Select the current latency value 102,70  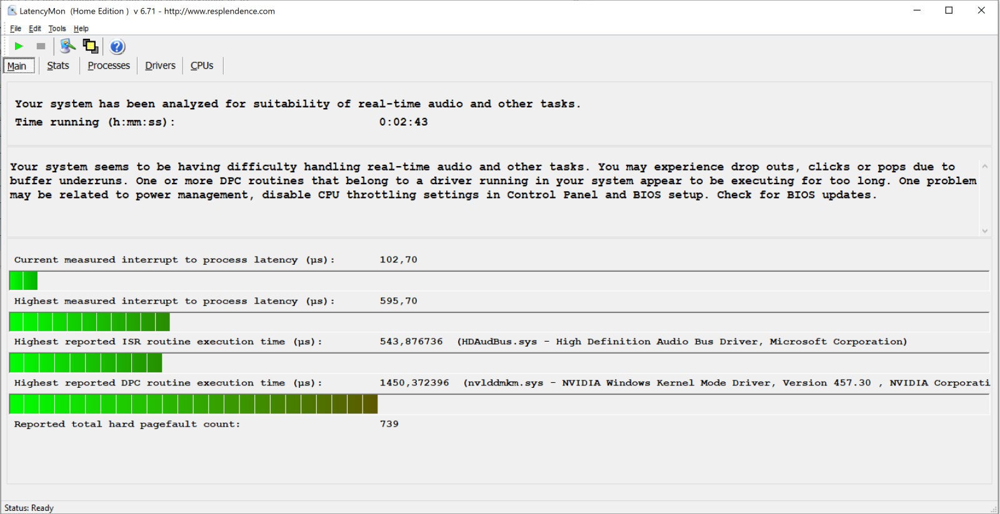(398, 260)
